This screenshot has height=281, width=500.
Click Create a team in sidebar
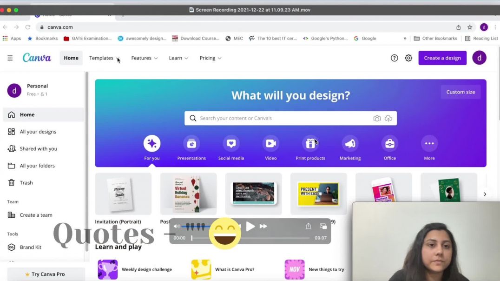(43, 215)
